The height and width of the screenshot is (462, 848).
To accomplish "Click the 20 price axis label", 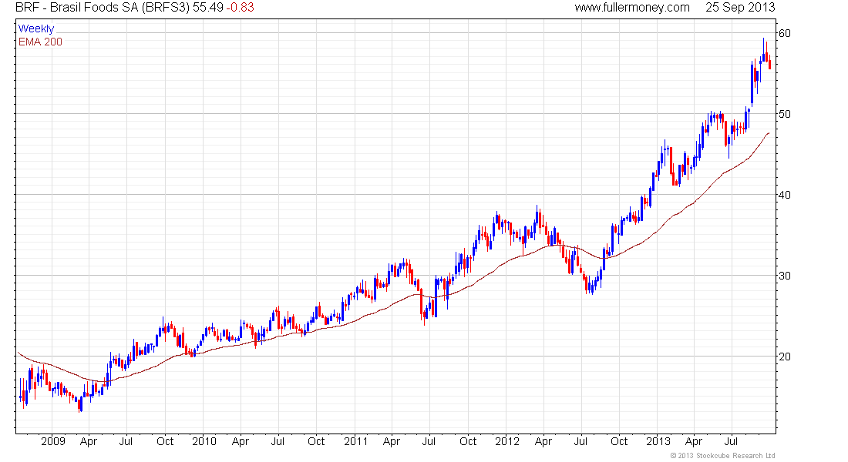I will 784,357.
